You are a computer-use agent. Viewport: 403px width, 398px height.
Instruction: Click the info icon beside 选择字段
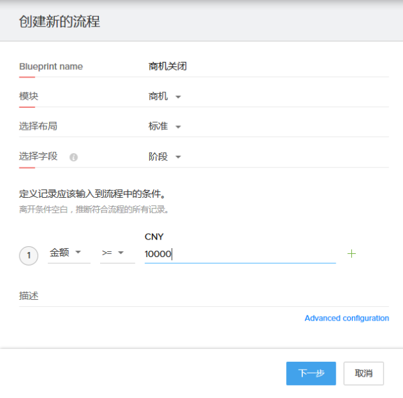(74, 157)
